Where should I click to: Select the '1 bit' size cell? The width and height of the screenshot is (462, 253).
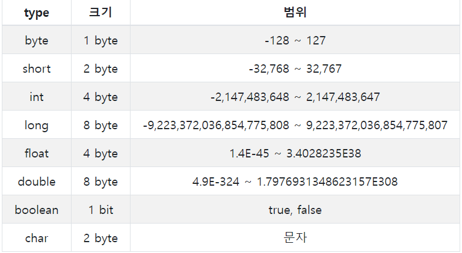[100, 210]
